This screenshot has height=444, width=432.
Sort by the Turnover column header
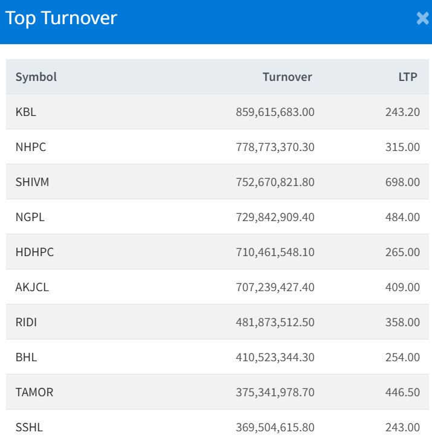coord(287,77)
